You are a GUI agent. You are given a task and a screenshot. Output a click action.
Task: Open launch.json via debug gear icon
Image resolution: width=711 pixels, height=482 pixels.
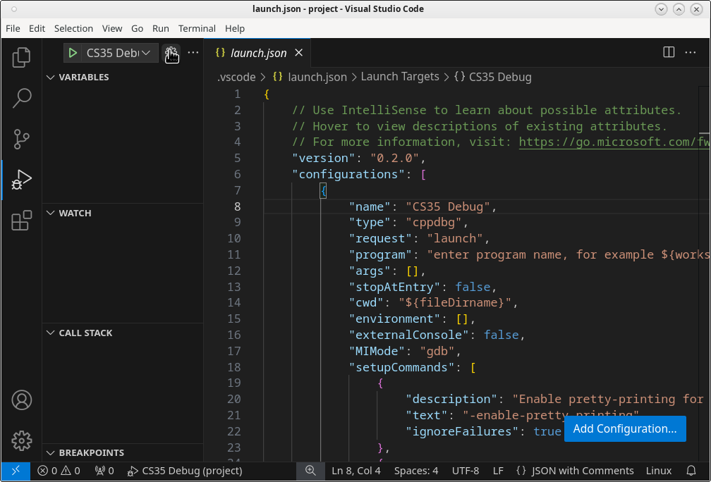171,53
